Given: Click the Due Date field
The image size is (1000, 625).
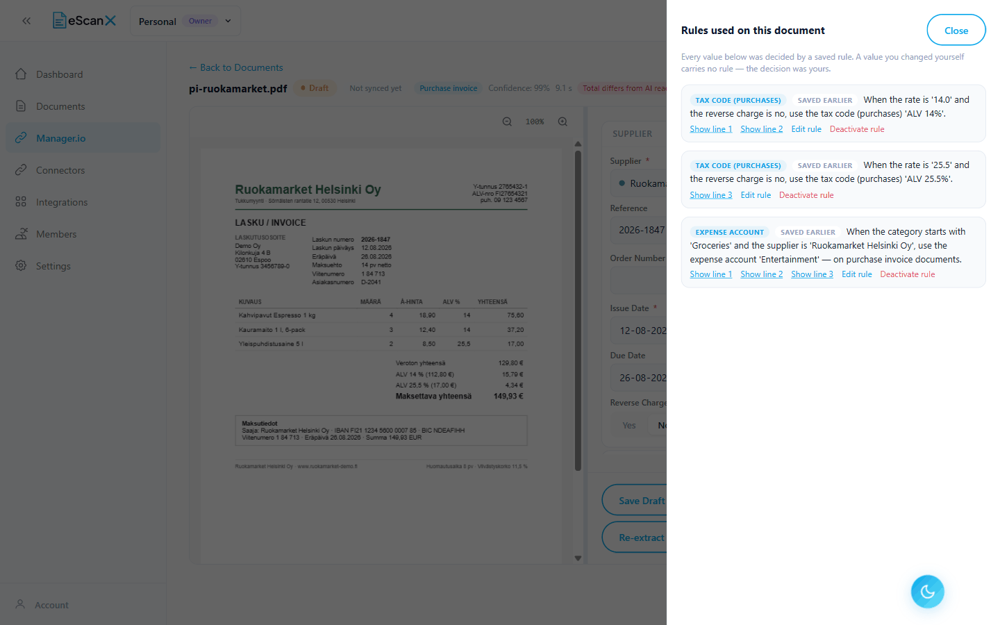Looking at the screenshot, I should point(639,378).
